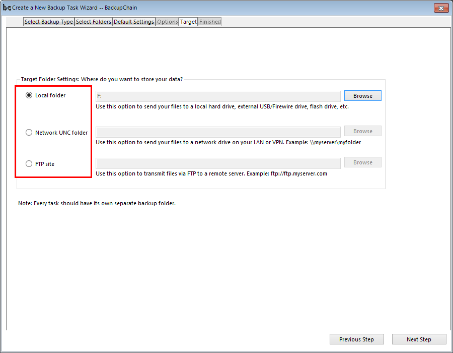The width and height of the screenshot is (453, 353).
Task: Switch to the Select Folders tab
Action: pyautogui.click(x=93, y=22)
